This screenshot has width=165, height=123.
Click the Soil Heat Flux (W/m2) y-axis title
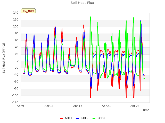pyautogui.click(x=4, y=58)
